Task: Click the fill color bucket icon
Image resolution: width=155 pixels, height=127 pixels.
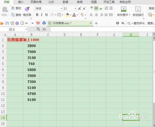Action: (67, 15)
